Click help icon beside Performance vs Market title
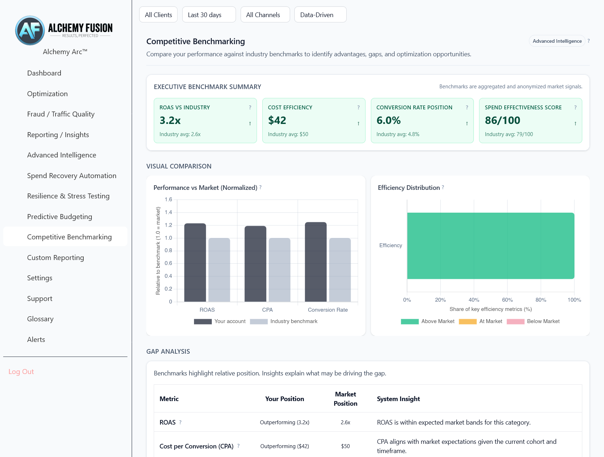 click(261, 187)
